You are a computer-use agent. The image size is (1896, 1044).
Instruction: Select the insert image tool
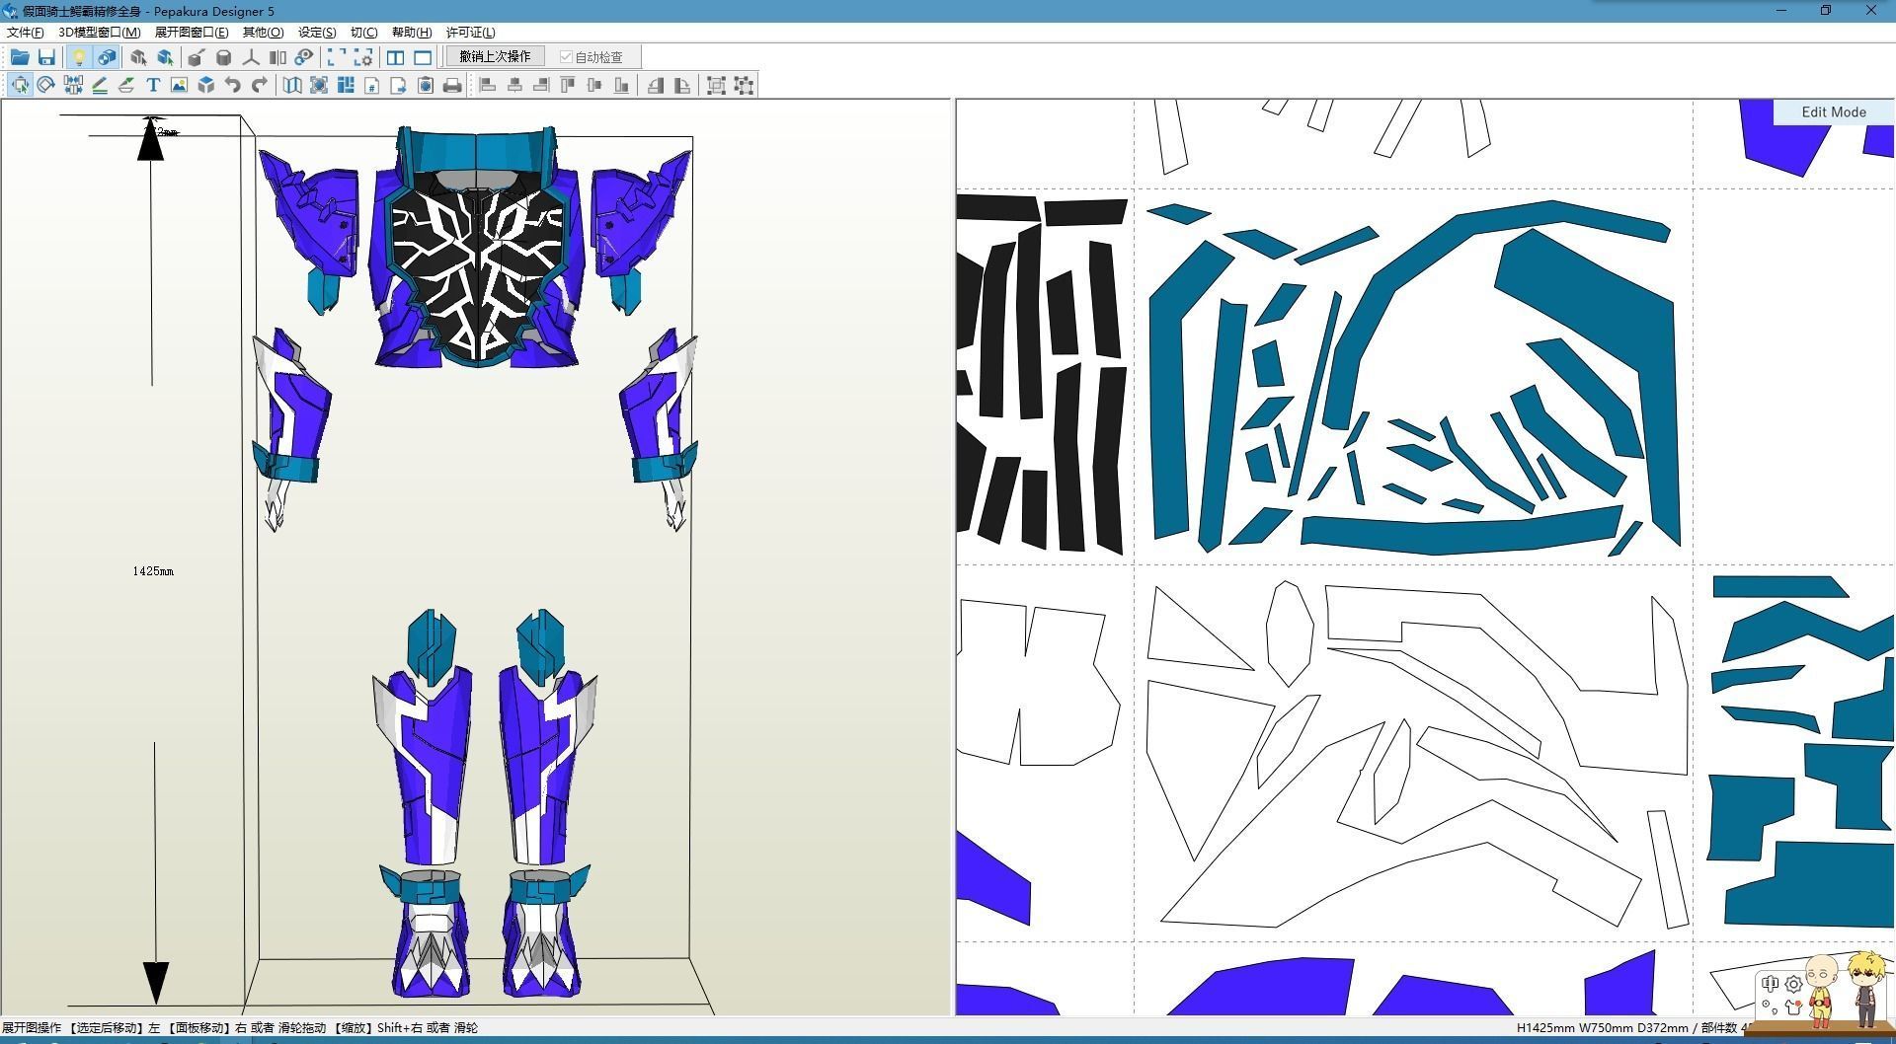click(179, 85)
